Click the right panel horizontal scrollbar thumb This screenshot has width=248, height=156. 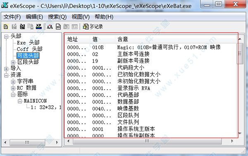tap(147, 141)
